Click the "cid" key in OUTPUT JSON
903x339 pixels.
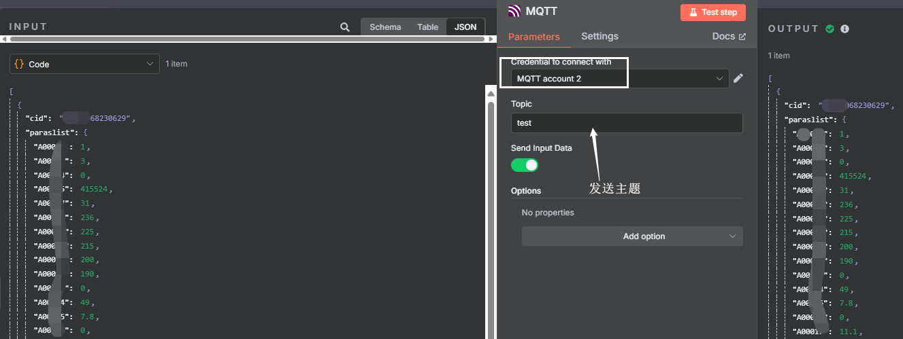[796, 105]
